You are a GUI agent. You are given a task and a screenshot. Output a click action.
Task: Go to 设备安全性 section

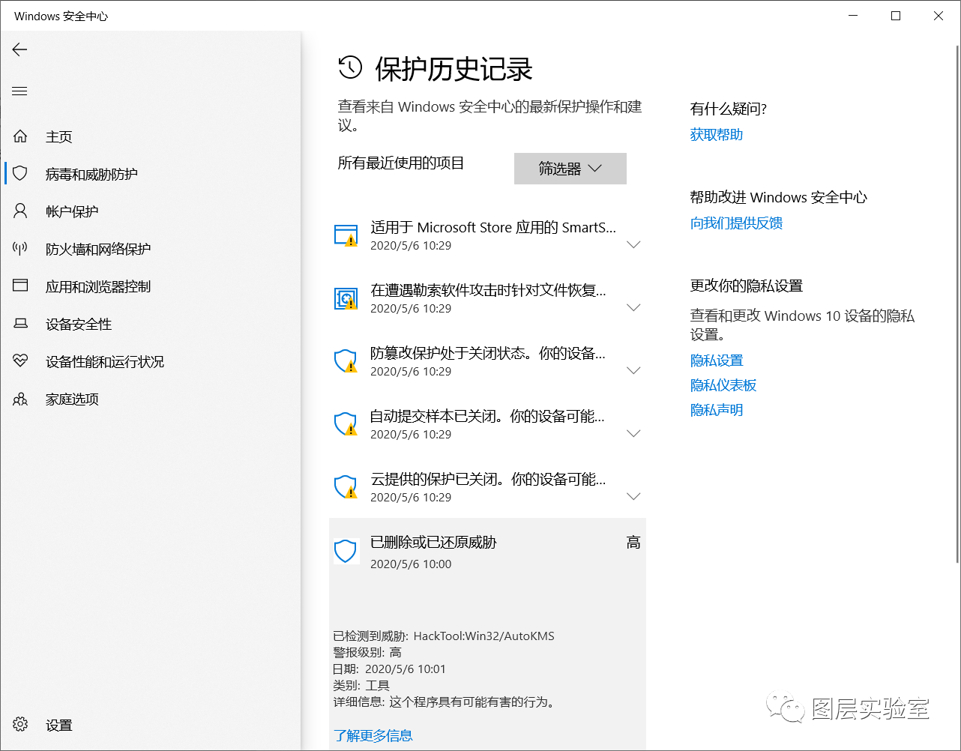pyautogui.click(x=79, y=325)
